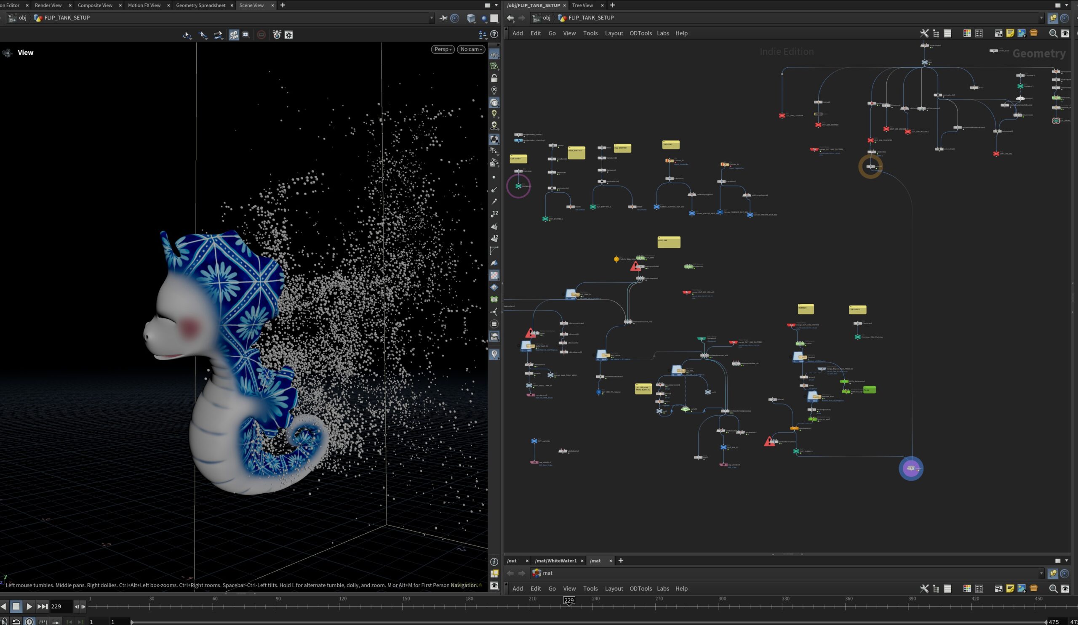Screen dimensions: 1078x625
Task: Click the FLIP_TANK_SETUP path button in network editor
Action: click(586, 18)
